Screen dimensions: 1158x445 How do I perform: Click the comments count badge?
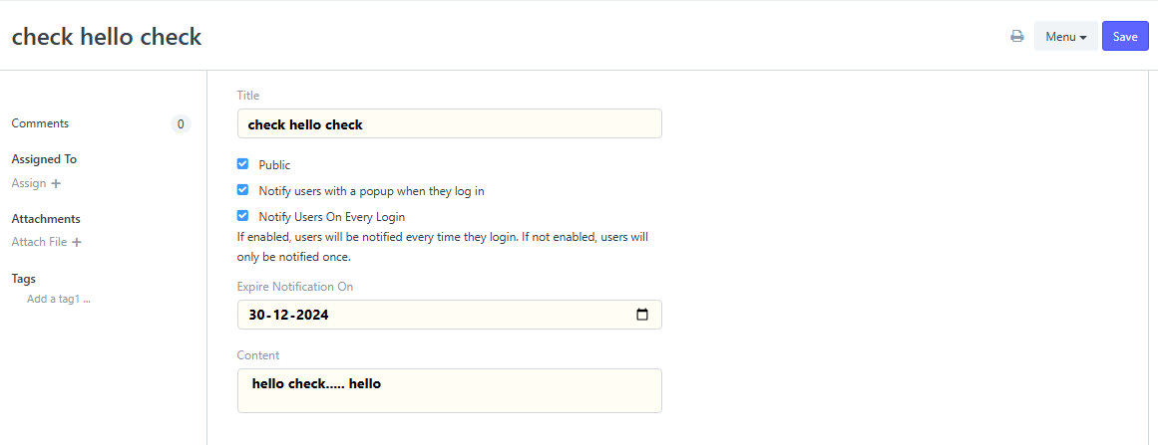point(181,123)
